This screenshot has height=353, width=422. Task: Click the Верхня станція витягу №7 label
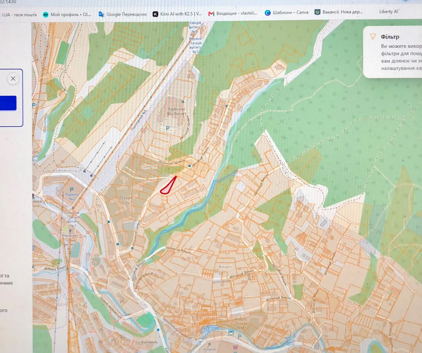pos(195,45)
